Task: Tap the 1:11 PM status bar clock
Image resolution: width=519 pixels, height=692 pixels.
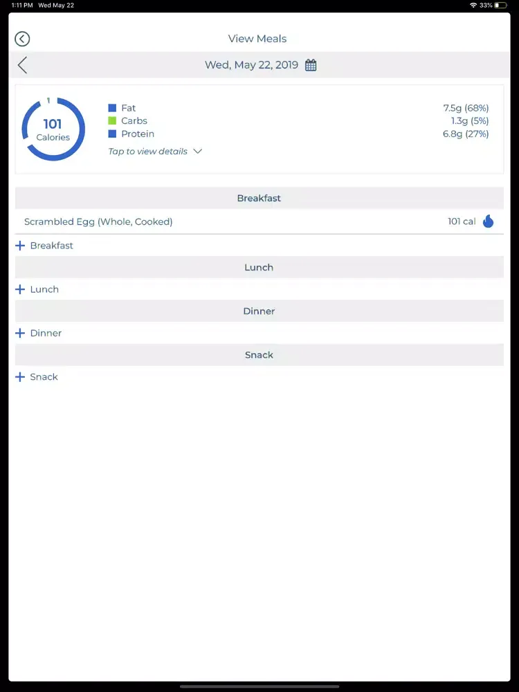Action: (x=22, y=6)
